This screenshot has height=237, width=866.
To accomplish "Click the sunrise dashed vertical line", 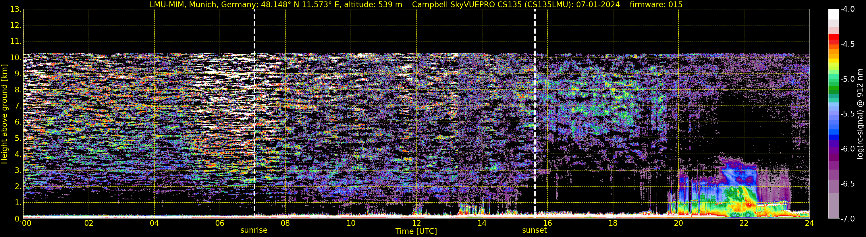I will [x=254, y=114].
